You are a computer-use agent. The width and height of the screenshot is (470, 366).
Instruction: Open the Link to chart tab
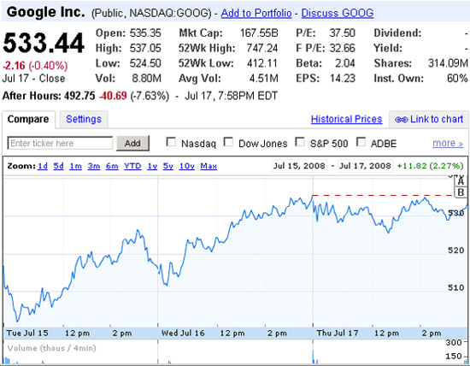(429, 119)
